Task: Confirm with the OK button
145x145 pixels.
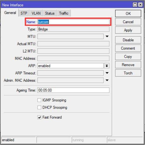Action: pyautogui.click(x=128, y=14)
